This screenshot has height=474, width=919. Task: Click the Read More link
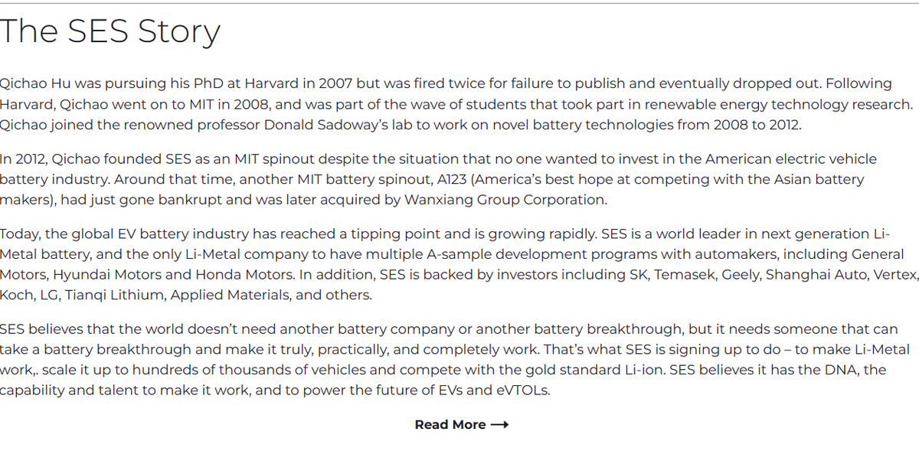coord(450,424)
